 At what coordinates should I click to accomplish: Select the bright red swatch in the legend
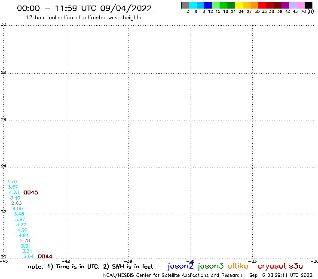tap(262, 5)
